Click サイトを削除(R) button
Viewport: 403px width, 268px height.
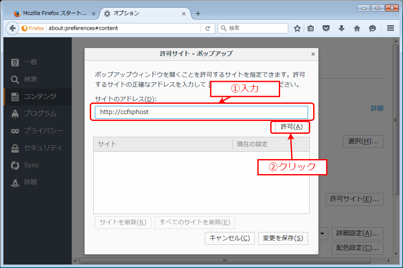click(123, 223)
